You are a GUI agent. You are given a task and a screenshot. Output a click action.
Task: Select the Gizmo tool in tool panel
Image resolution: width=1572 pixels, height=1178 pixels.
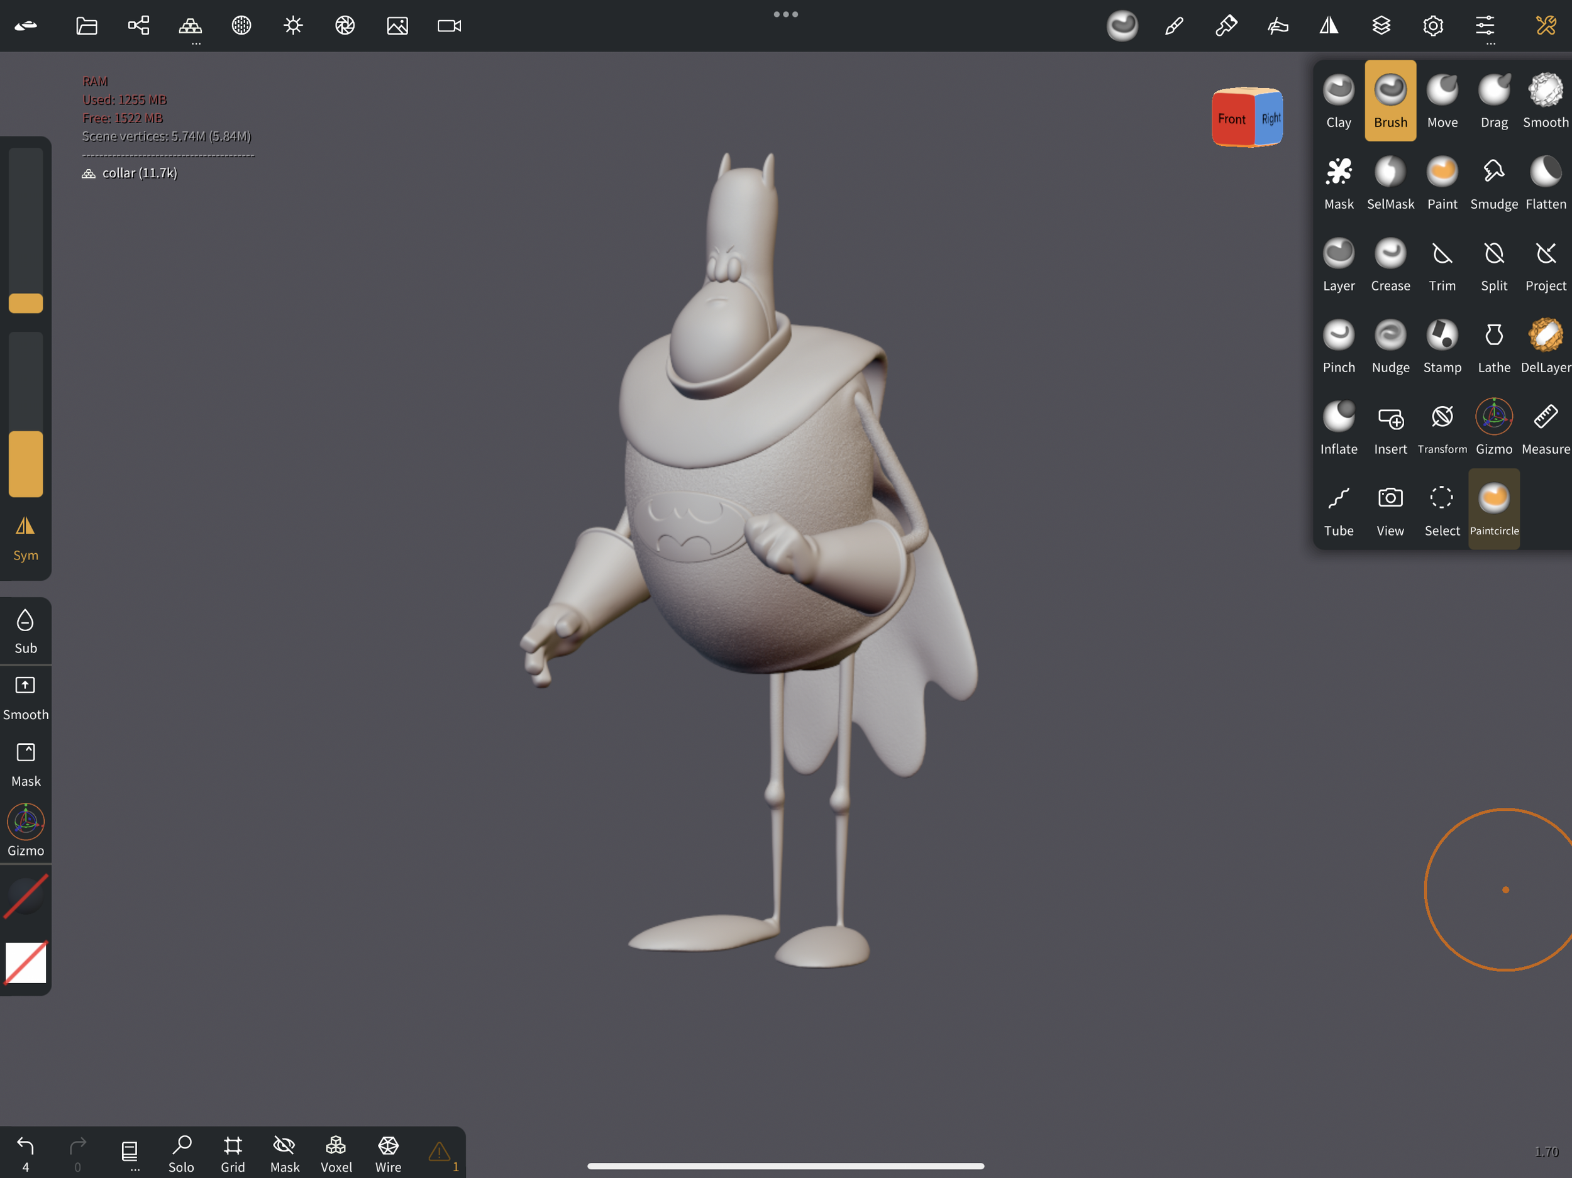pos(1494,427)
